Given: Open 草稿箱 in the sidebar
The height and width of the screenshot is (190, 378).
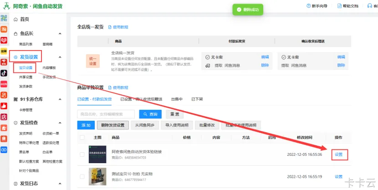Looking at the screenshot, I should point(47,44).
